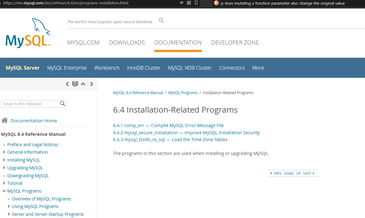Open the Documentation Home link
365x218 pixels.
[34, 120]
